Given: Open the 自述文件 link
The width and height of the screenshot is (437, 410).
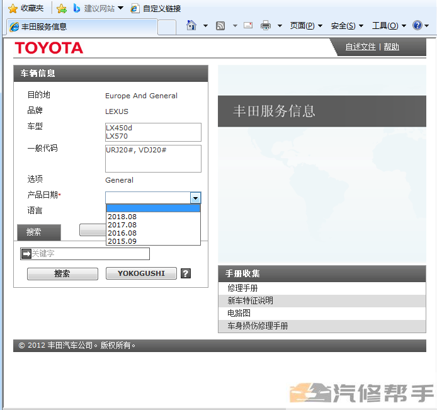Looking at the screenshot, I should click(x=360, y=47).
